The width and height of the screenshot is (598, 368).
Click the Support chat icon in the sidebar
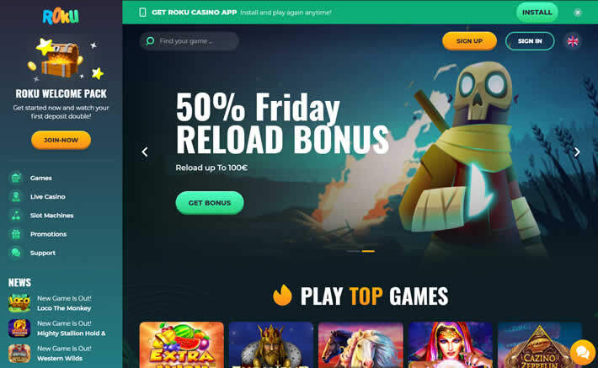[x=16, y=253]
